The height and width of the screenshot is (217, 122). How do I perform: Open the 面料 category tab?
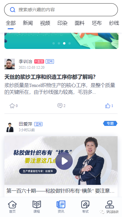click(x=80, y=23)
